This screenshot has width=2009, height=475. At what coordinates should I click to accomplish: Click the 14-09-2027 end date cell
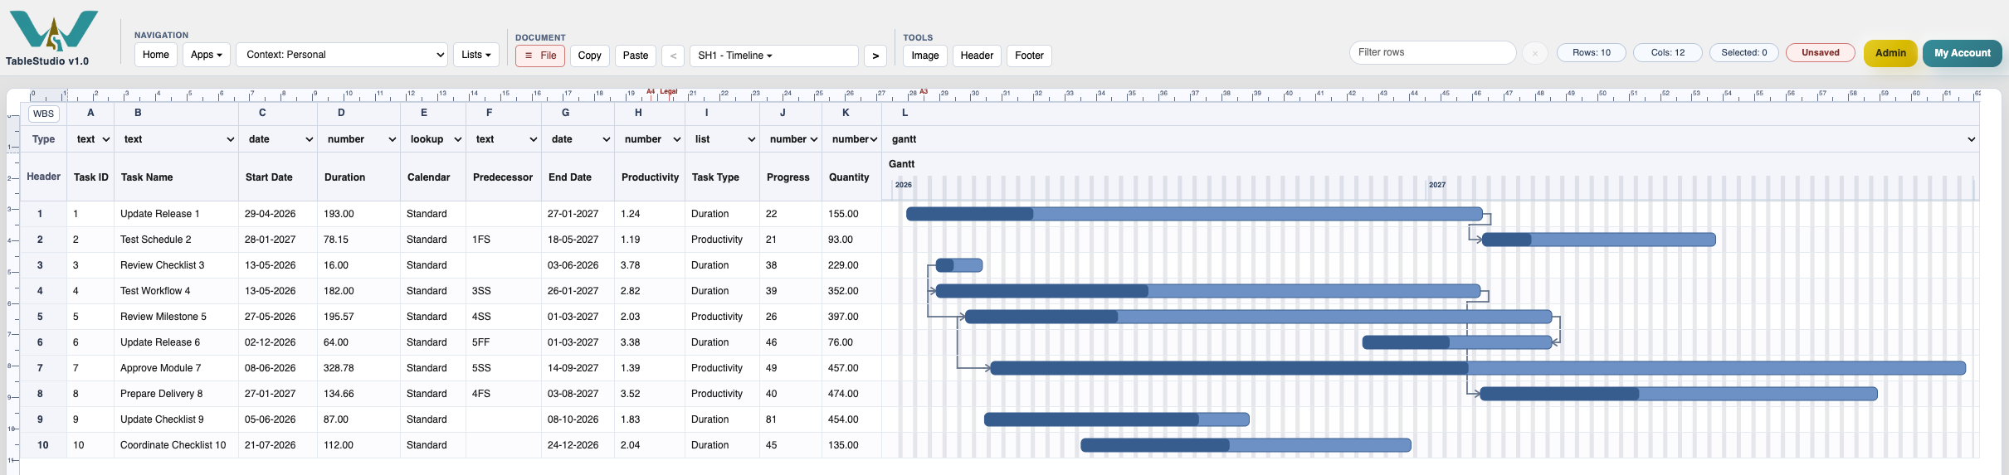click(x=578, y=368)
